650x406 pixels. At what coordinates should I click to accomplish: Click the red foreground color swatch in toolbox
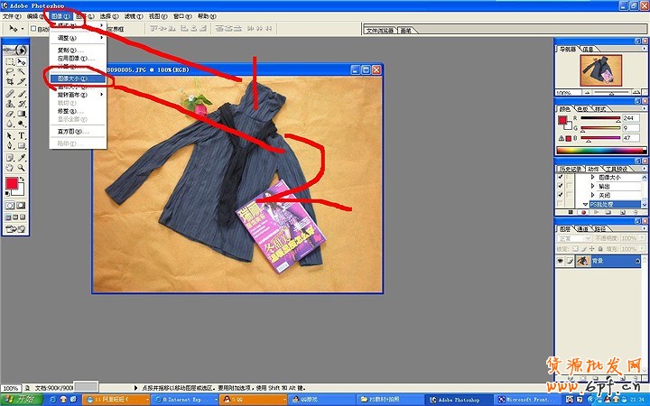12,184
